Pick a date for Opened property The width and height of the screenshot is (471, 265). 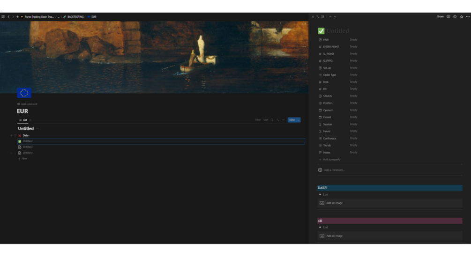[353, 110]
